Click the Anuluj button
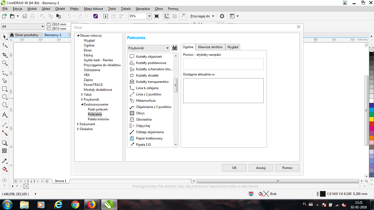 coord(261,168)
